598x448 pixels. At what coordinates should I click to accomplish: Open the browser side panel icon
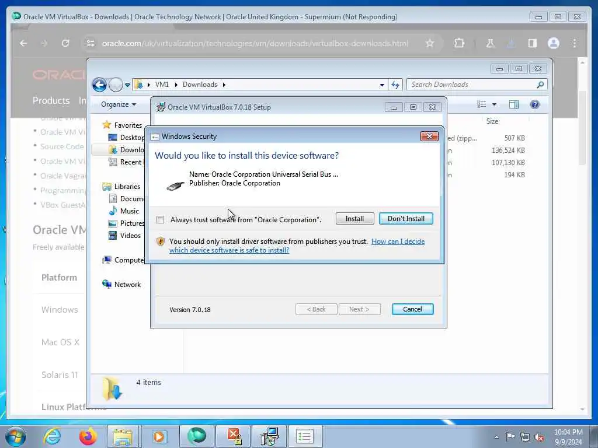click(533, 43)
